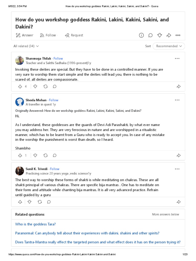Open the question's three-dot more menu
The height and width of the screenshot is (261, 196).
point(178,35)
